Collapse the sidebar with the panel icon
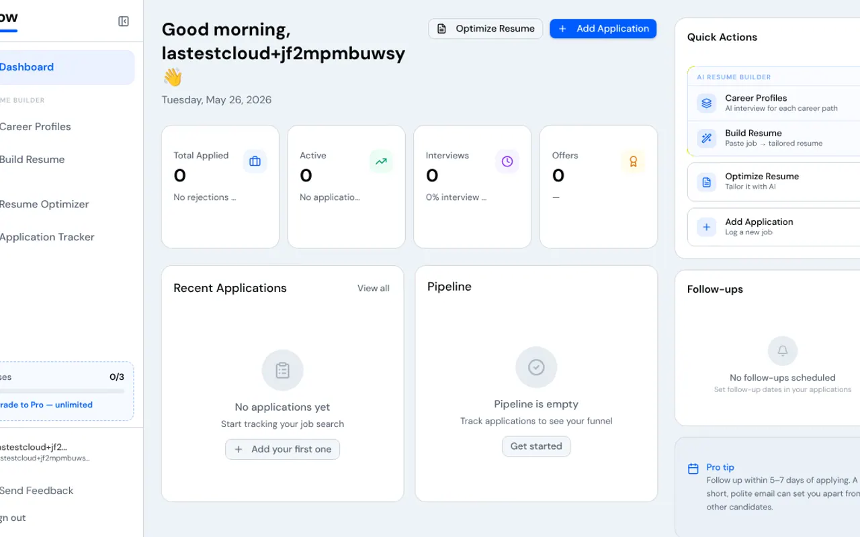 click(x=124, y=21)
